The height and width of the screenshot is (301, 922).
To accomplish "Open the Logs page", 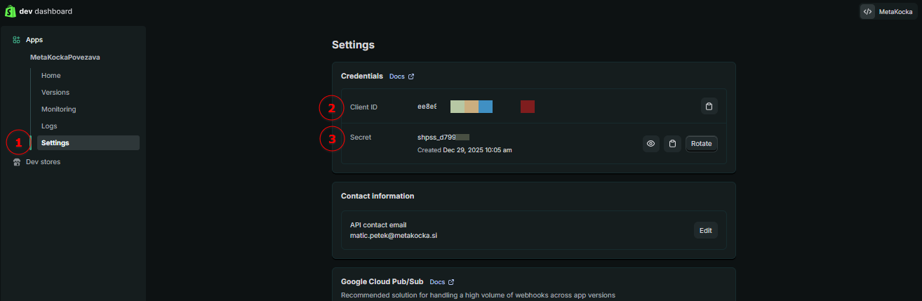I will (x=49, y=126).
